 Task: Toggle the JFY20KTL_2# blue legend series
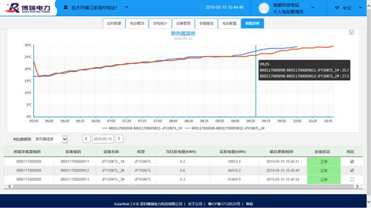pyautogui.click(x=224, y=128)
